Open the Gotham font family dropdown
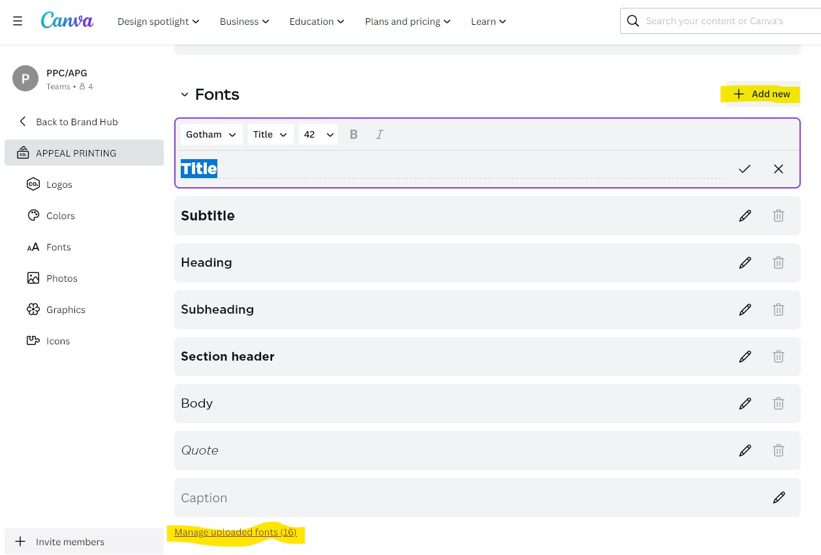The image size is (821, 555). coord(211,134)
